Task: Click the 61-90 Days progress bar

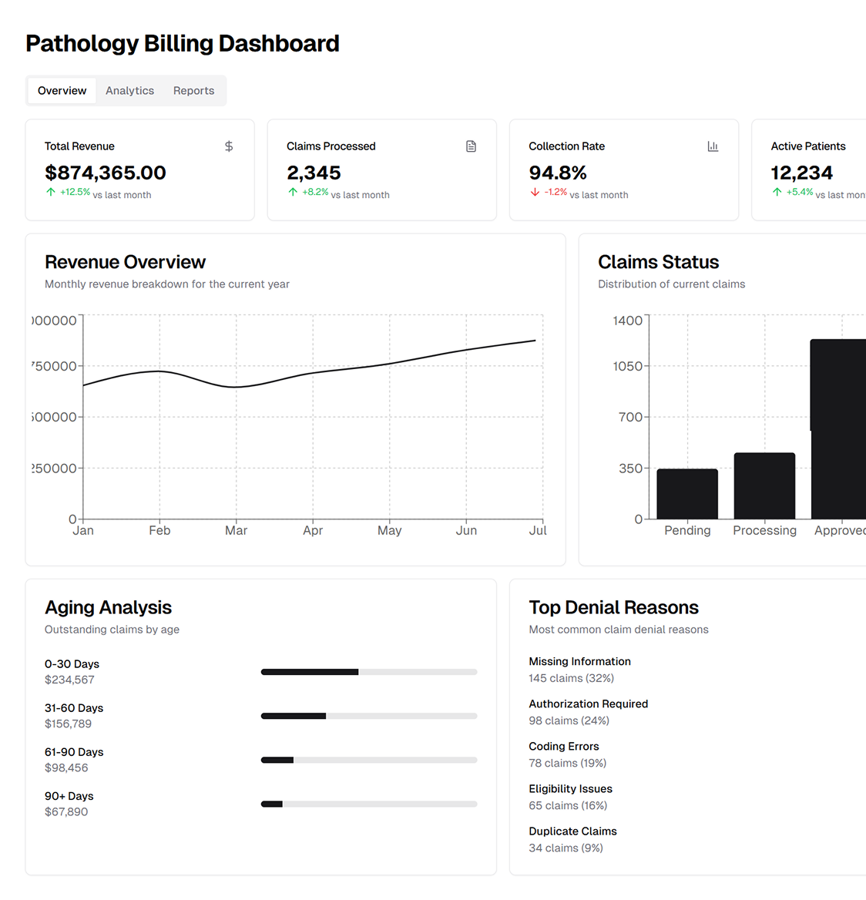Action: 368,760
